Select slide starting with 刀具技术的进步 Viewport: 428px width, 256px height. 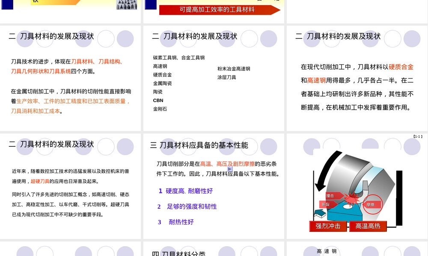(71, 78)
